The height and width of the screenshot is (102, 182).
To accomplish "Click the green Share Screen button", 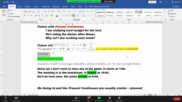I will (x=99, y=99).
